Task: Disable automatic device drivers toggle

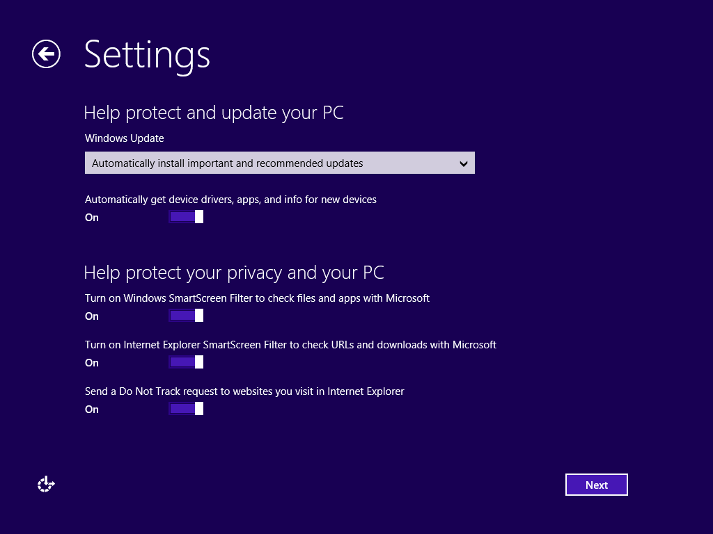Action: 186,217
